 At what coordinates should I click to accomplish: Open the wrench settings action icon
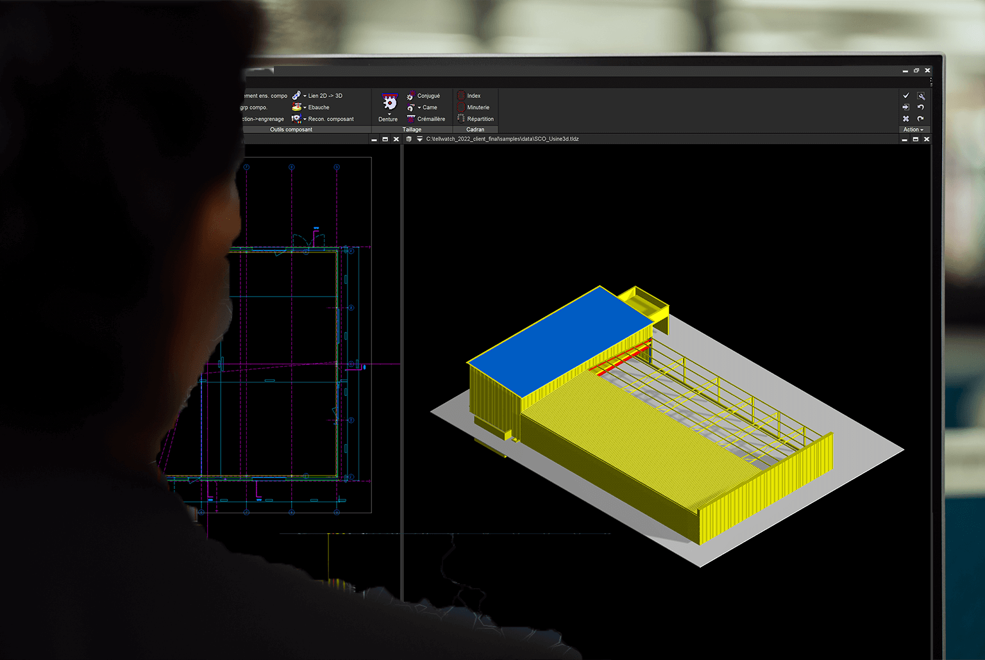921,96
